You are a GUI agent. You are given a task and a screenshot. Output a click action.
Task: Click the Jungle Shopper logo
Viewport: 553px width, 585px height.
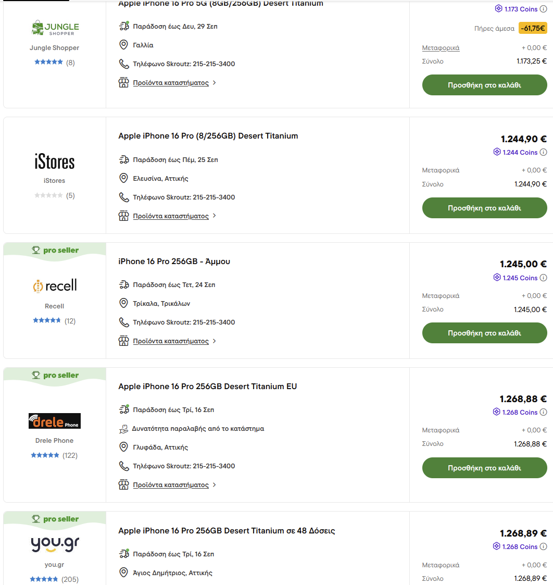(55, 28)
